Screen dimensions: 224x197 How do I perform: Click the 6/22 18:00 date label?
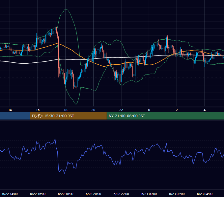[x=66, y=194]
